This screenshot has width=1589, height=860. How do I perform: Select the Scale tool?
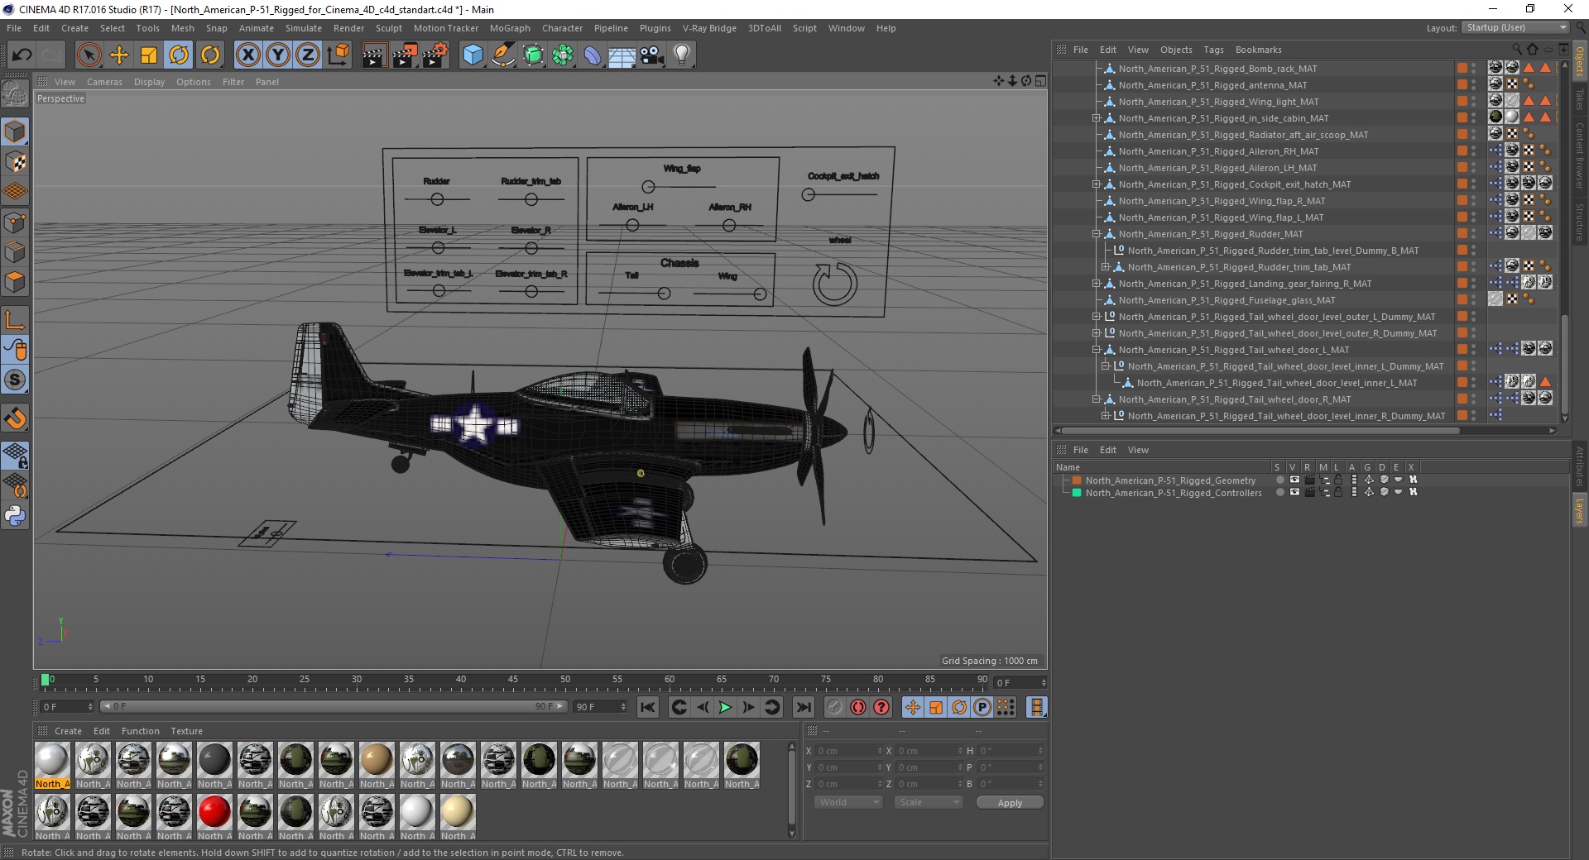click(x=149, y=55)
